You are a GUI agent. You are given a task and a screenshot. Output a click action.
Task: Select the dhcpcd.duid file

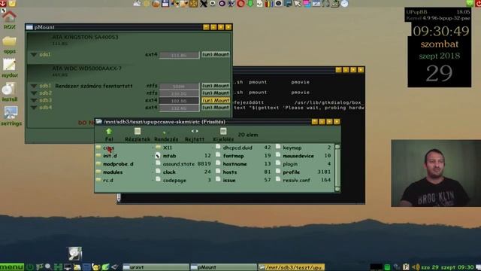[x=237, y=148]
